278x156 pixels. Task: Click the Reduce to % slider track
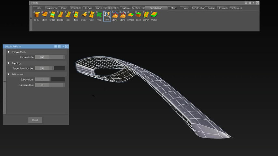pyautogui.click(x=57, y=57)
